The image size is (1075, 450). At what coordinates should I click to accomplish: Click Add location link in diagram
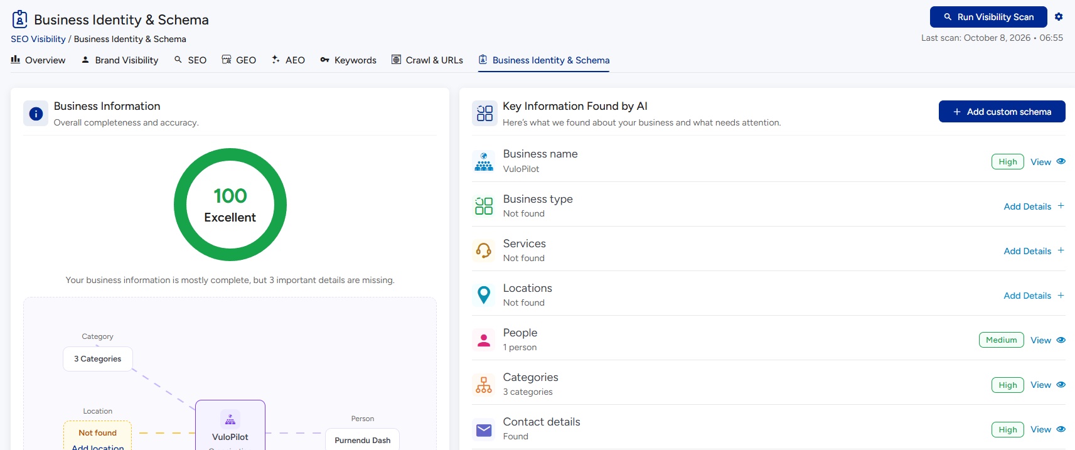click(x=97, y=446)
